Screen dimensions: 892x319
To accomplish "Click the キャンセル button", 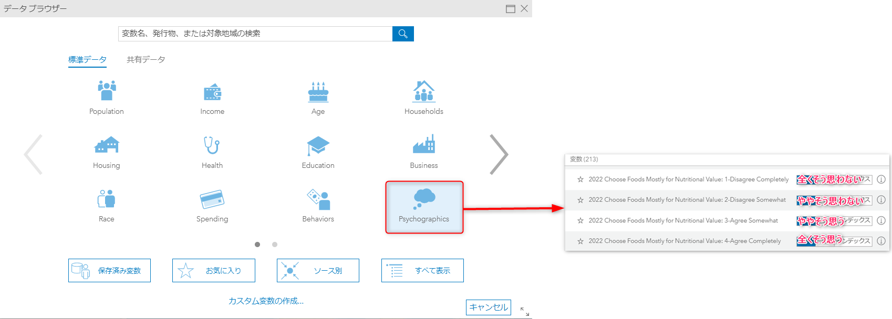I will pyautogui.click(x=489, y=307).
